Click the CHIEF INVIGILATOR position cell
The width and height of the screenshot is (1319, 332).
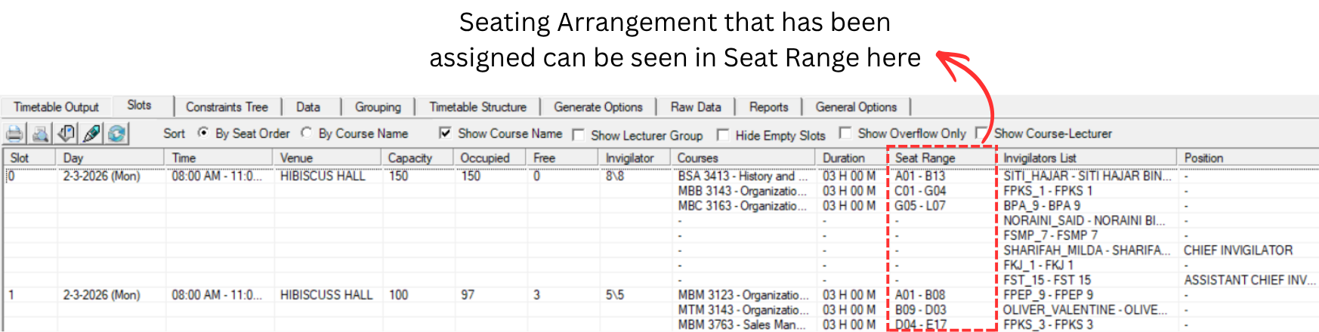pos(1238,251)
